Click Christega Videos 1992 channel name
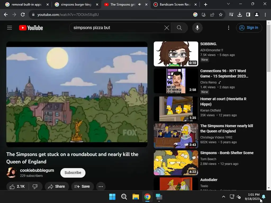271x203 pixels. coord(216,137)
